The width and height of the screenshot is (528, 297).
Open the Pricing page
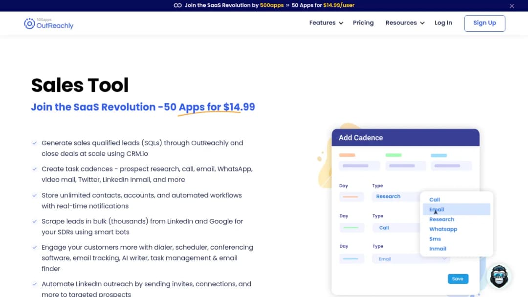tap(363, 23)
